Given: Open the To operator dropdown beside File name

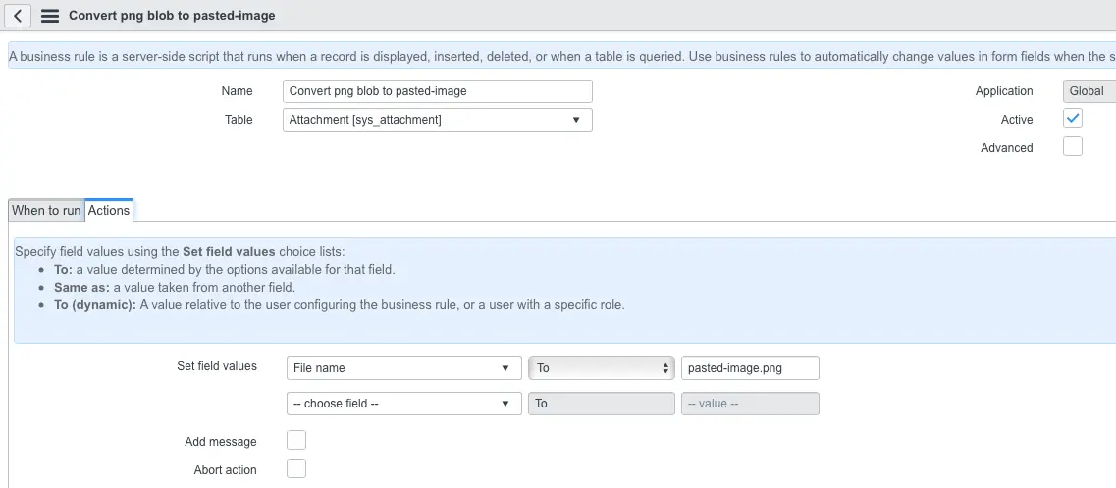Looking at the screenshot, I should pos(601,368).
